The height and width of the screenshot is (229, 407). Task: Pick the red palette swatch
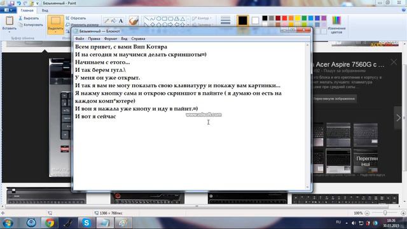point(284,18)
